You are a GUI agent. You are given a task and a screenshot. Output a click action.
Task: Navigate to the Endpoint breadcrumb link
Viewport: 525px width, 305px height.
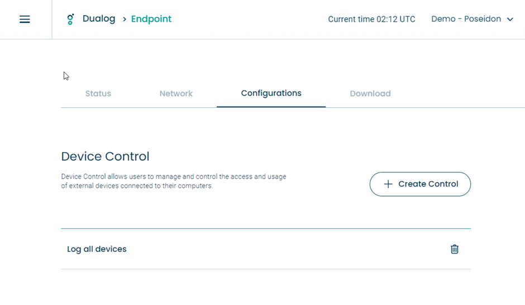pos(151,19)
